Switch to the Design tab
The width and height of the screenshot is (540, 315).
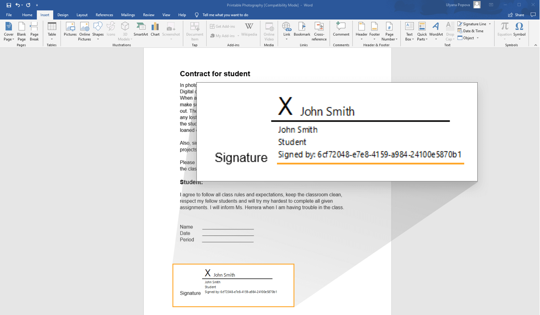(63, 15)
